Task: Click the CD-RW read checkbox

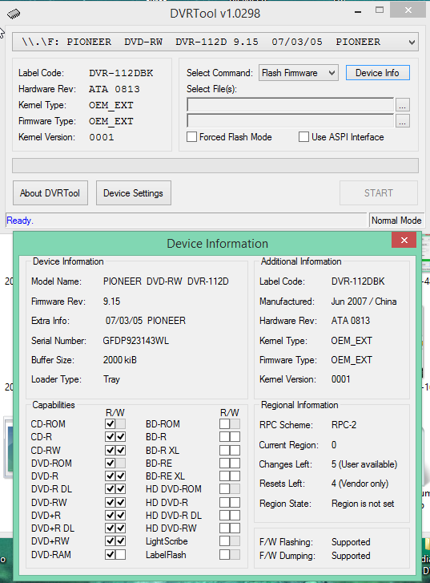Action: point(110,450)
